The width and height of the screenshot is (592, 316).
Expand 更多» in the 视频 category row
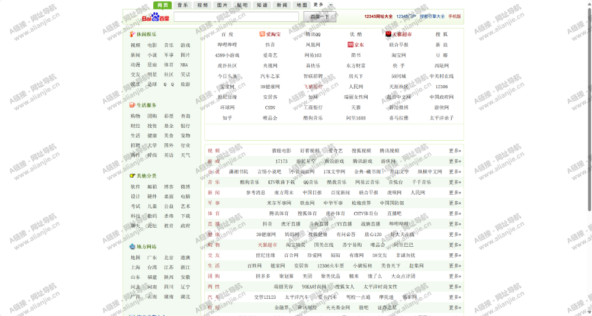[455, 151]
